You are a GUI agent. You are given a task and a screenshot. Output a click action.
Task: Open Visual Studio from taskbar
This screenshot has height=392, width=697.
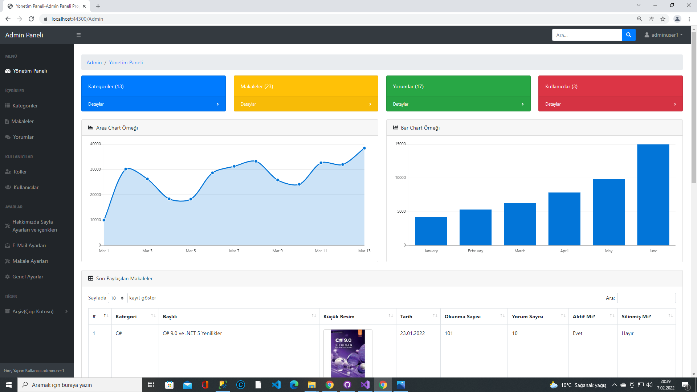(x=365, y=385)
